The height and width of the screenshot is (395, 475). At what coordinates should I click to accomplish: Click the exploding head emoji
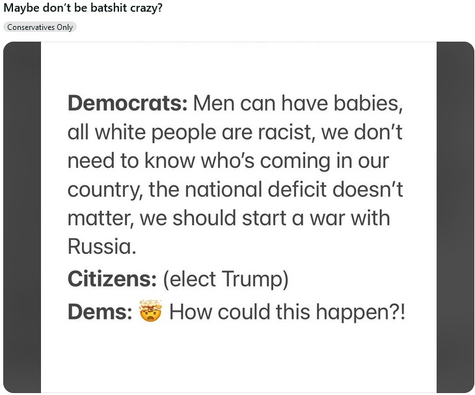(150, 312)
